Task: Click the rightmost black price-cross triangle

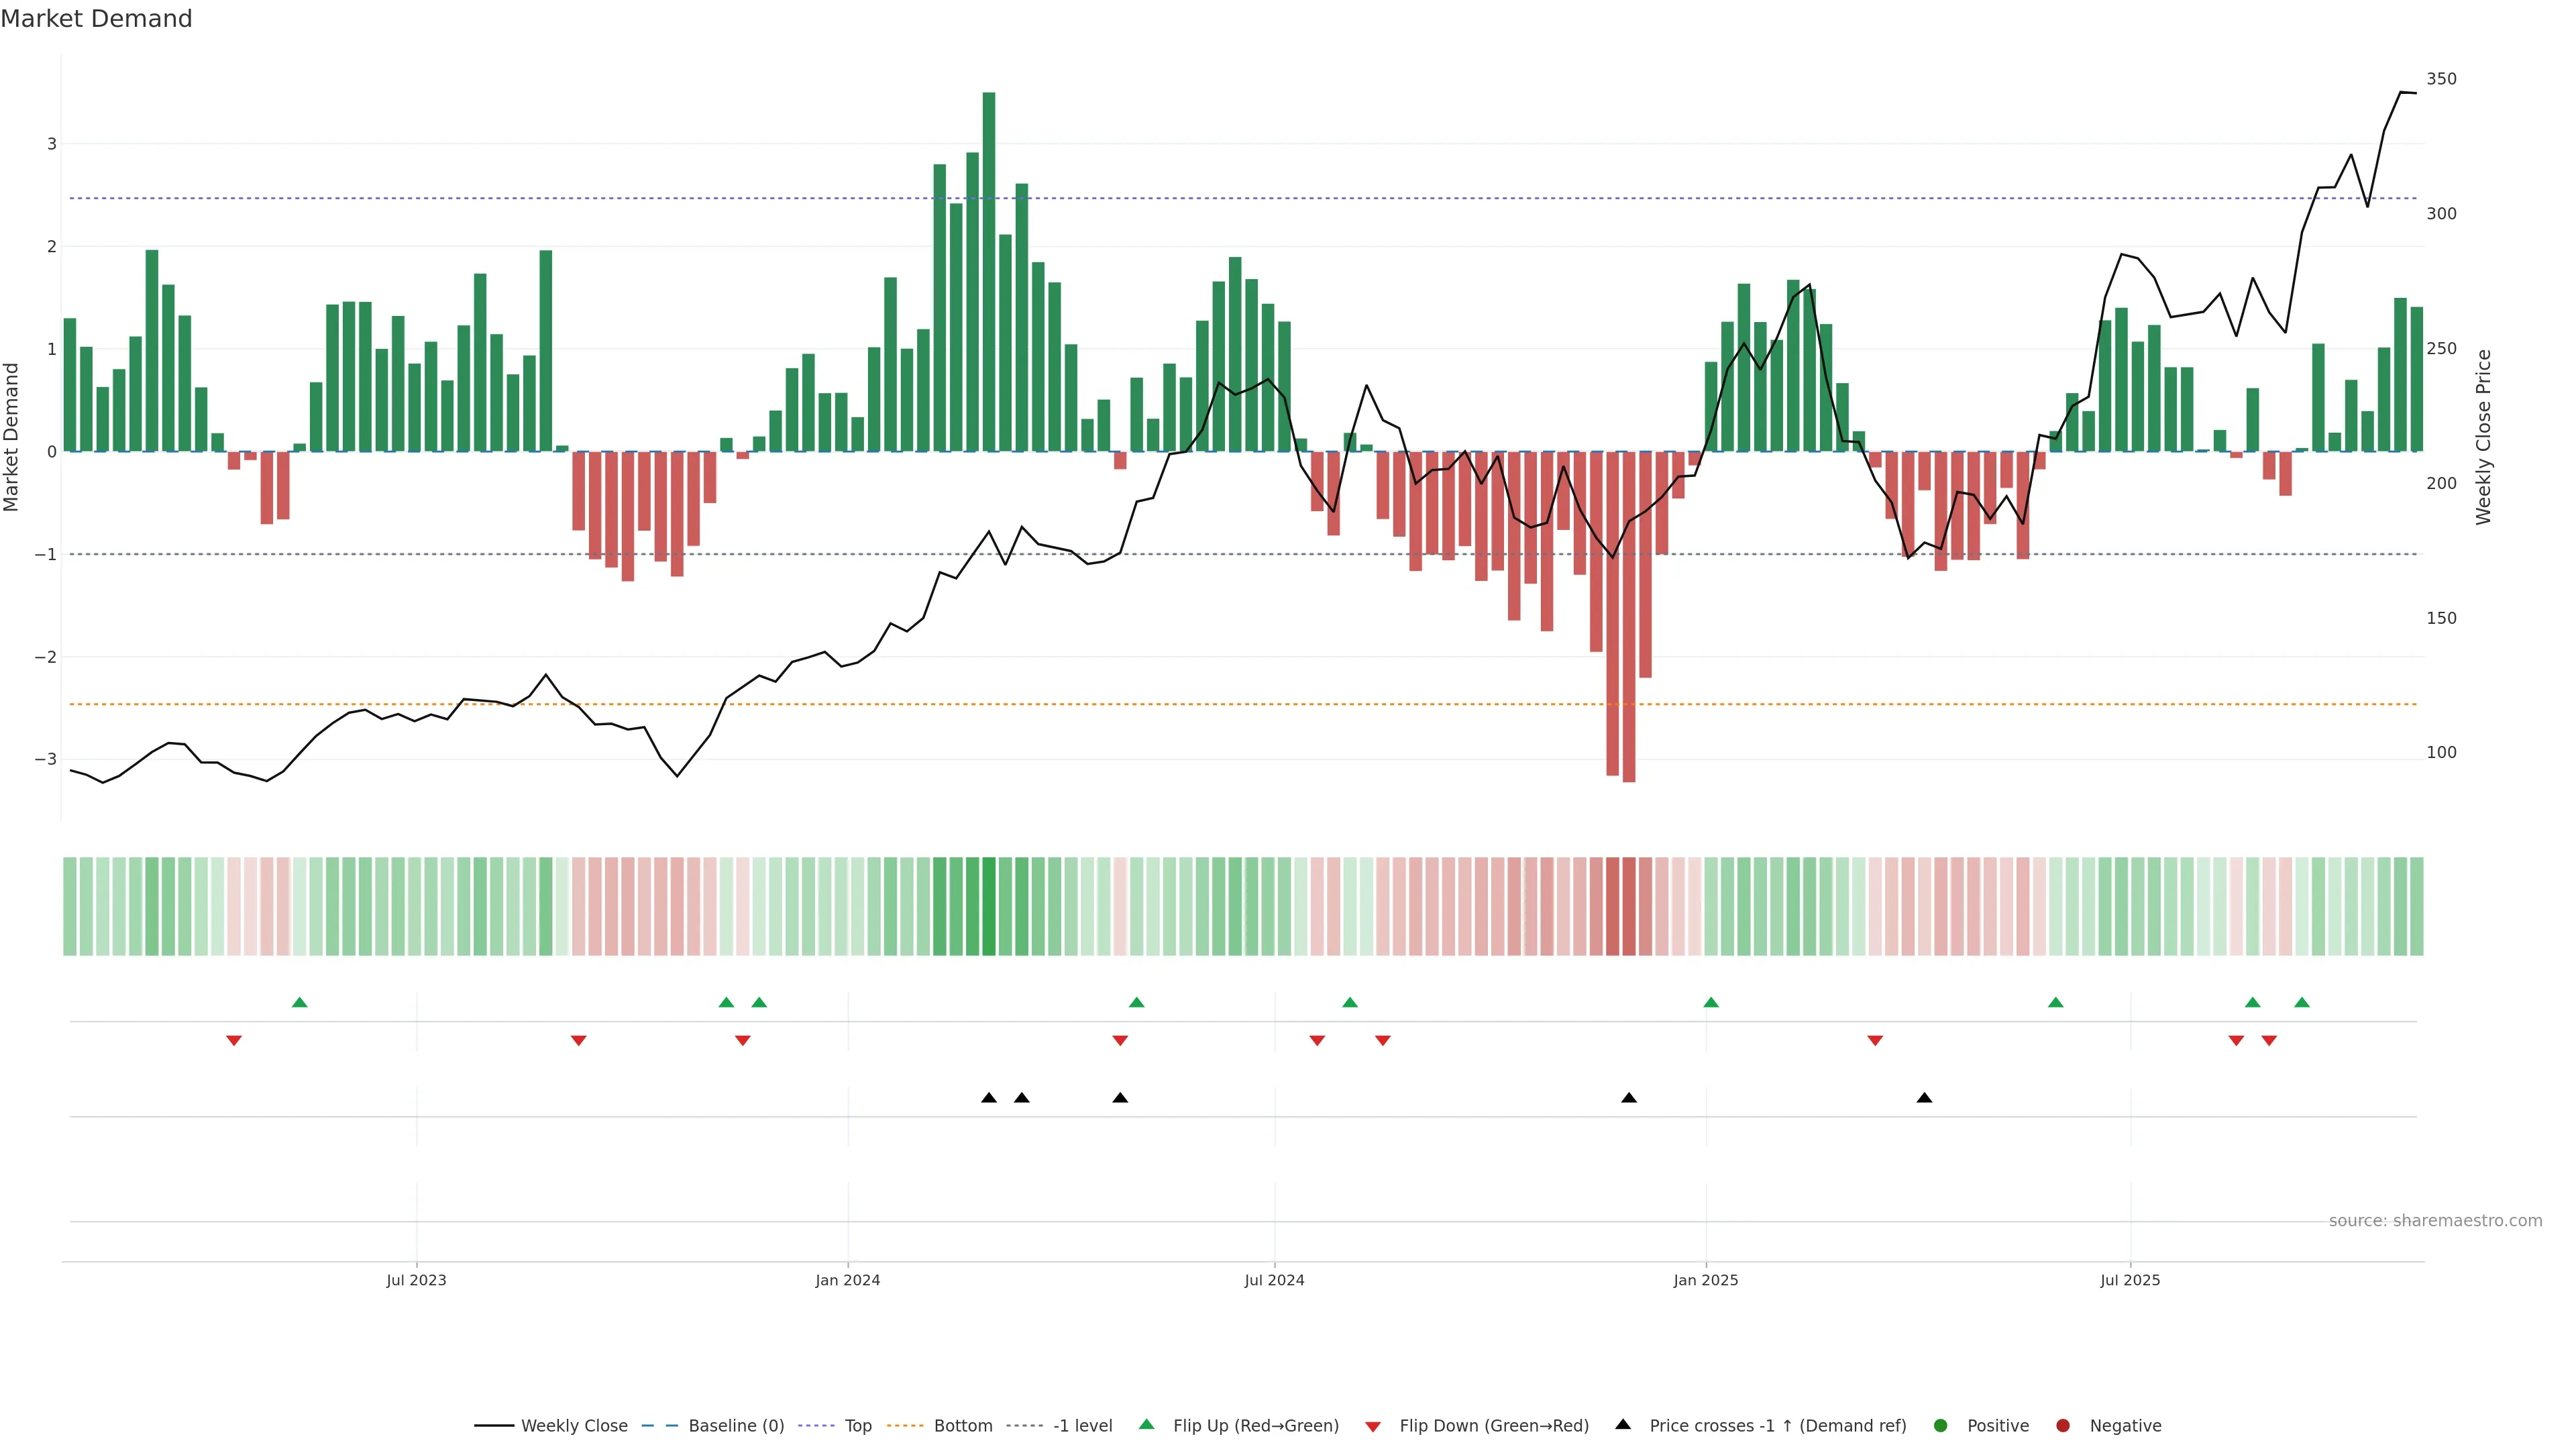Action: (x=1924, y=1098)
